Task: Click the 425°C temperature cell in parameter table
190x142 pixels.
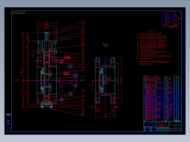Action: [x=176, y=24]
